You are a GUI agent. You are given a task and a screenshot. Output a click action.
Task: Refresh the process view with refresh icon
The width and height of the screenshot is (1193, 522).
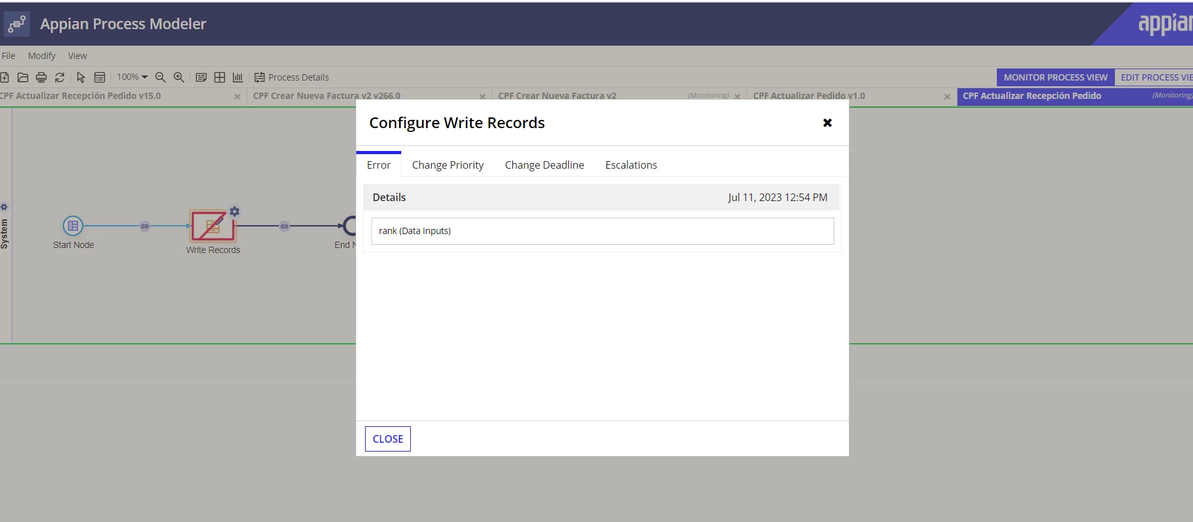click(x=60, y=77)
